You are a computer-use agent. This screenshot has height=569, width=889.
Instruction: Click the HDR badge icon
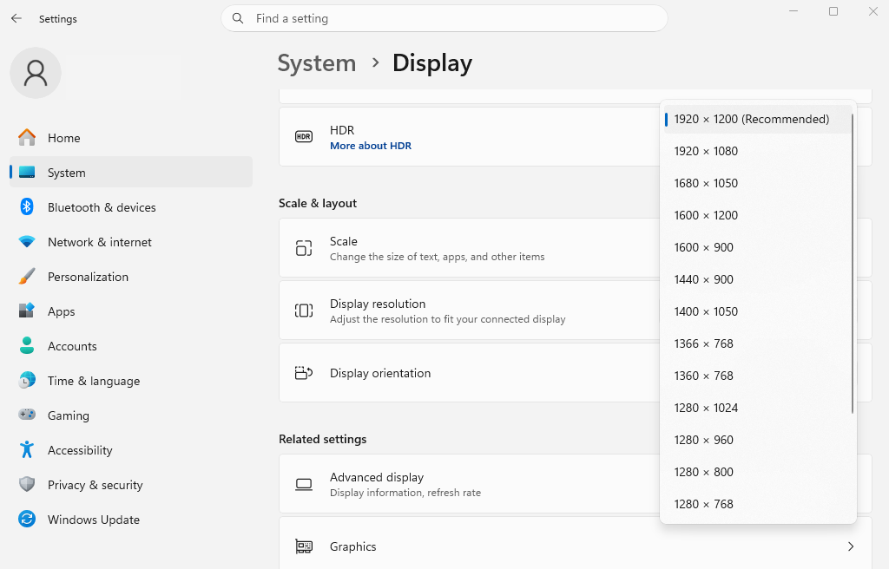click(x=304, y=136)
